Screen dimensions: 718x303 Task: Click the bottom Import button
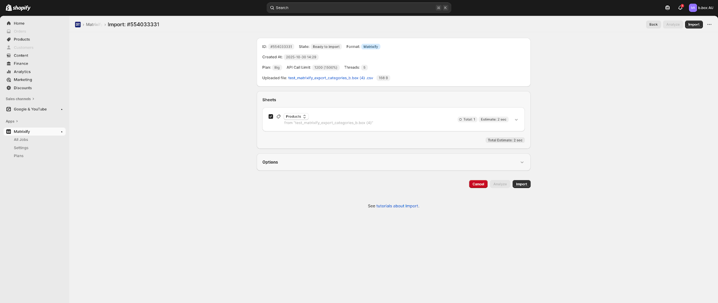pos(521,184)
